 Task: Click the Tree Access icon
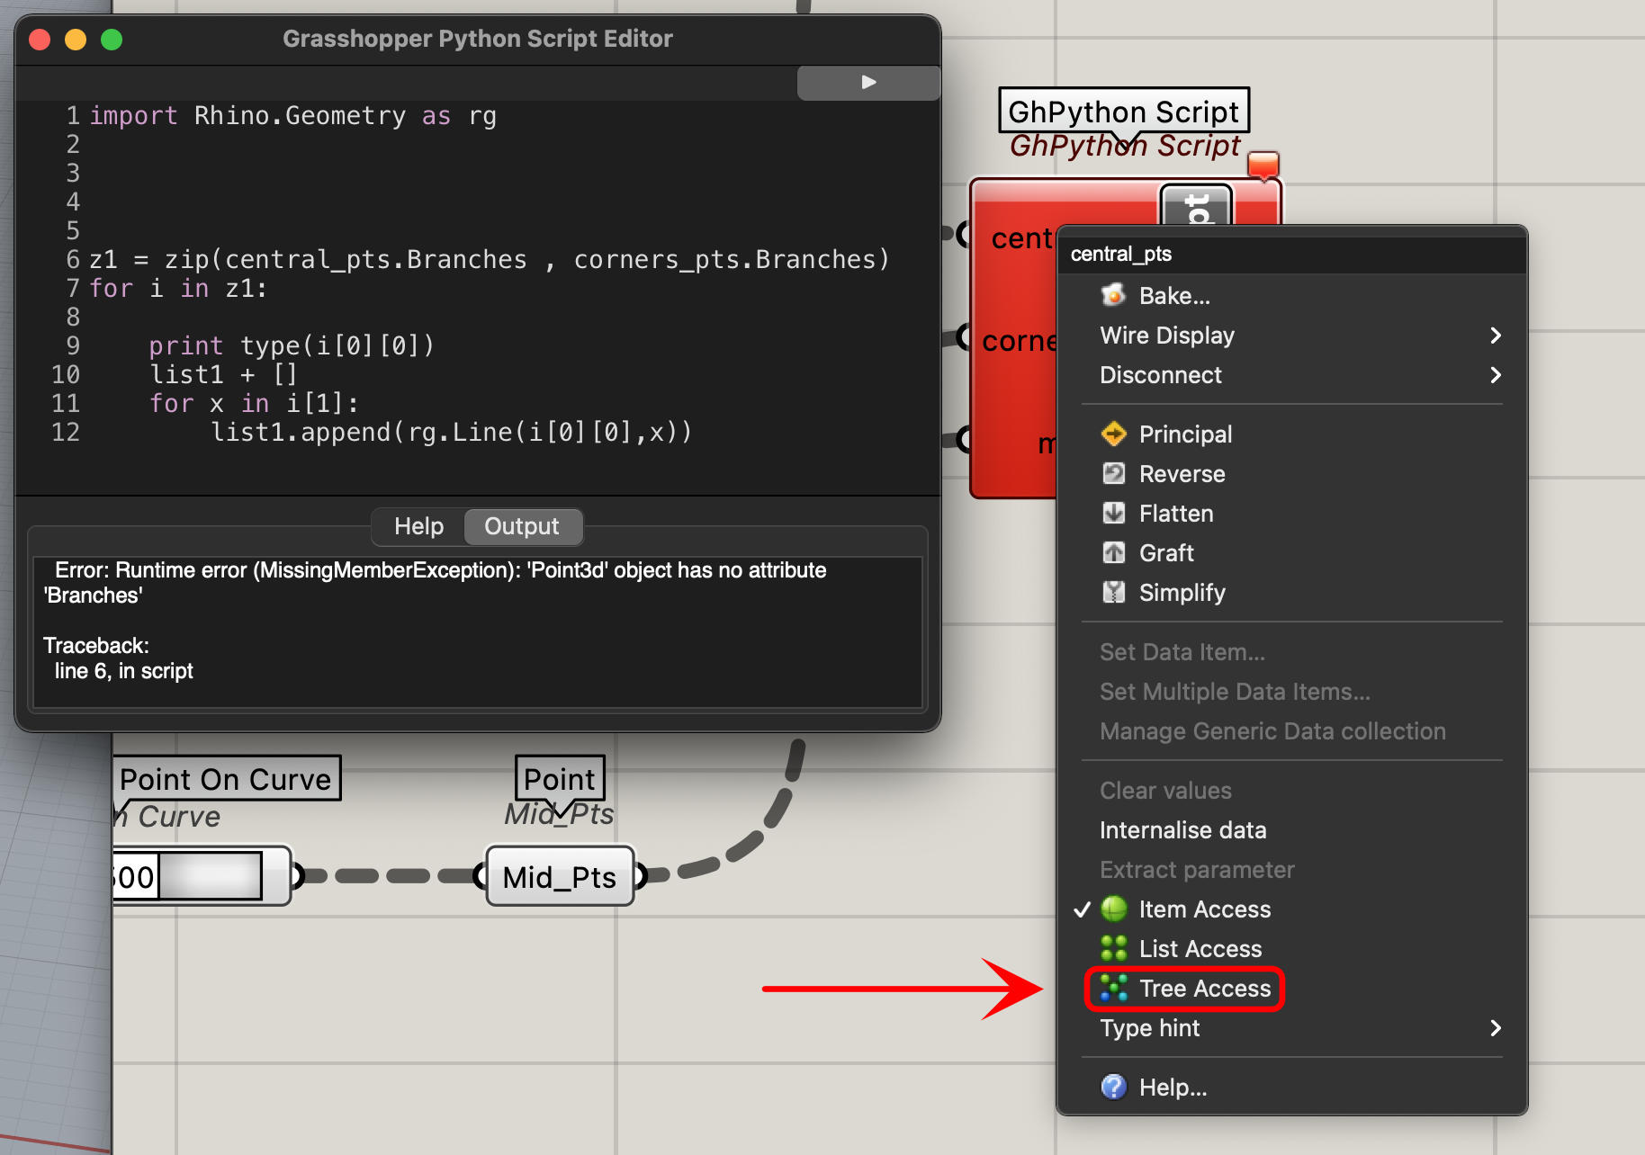pos(1114,988)
